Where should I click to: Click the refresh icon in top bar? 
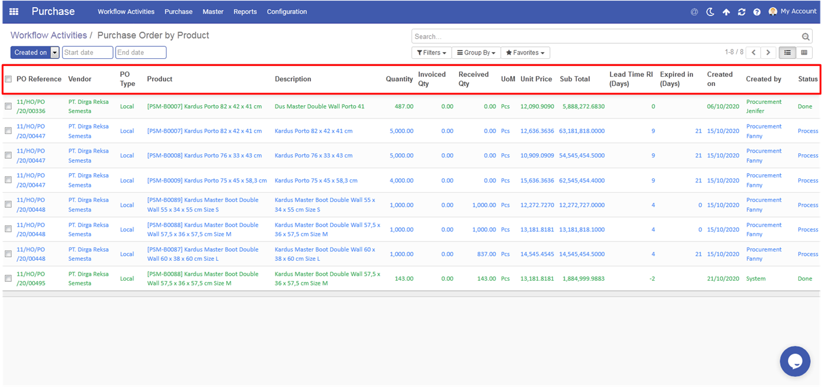pyautogui.click(x=741, y=12)
